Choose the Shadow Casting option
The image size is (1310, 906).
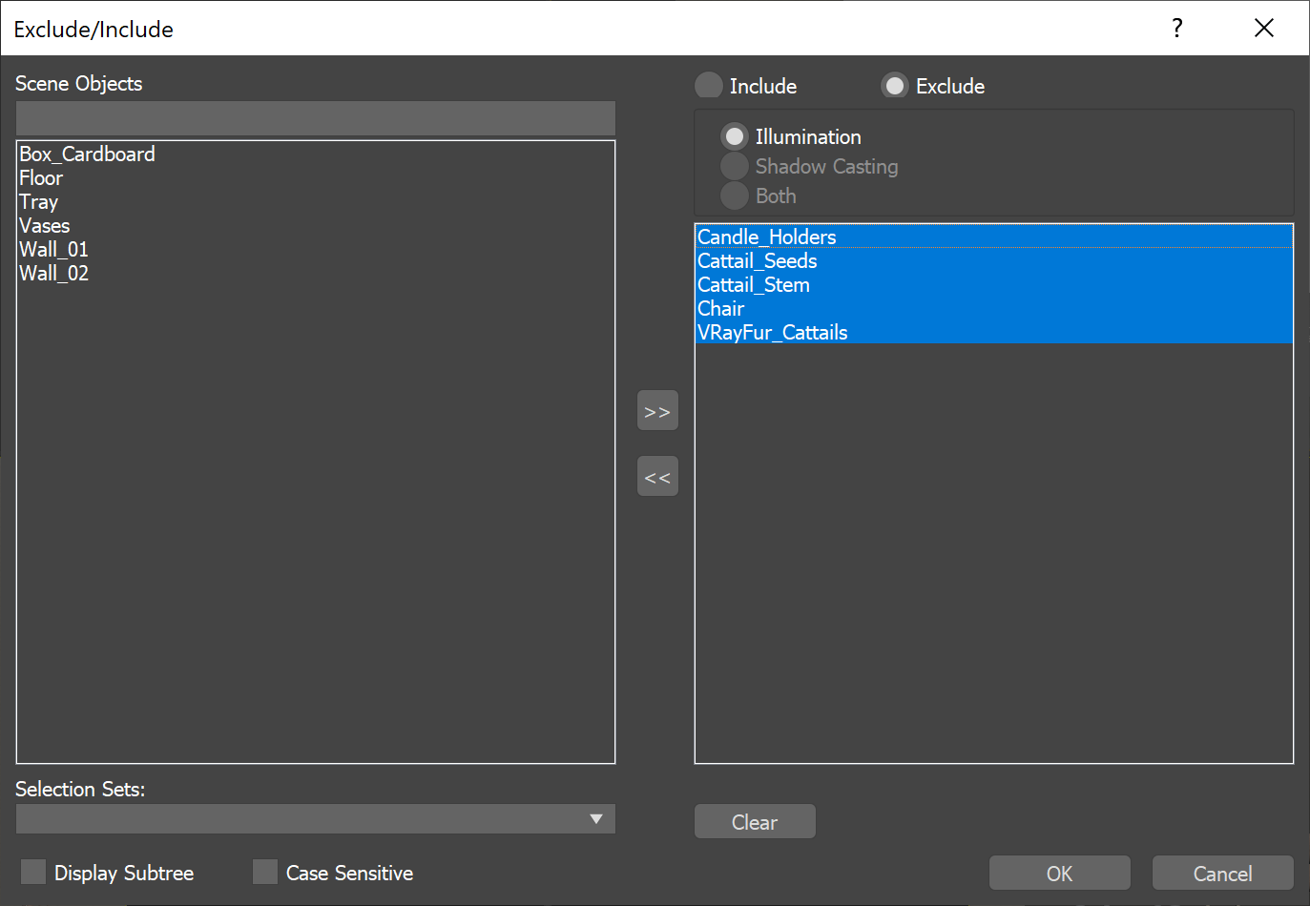pyautogui.click(x=735, y=166)
